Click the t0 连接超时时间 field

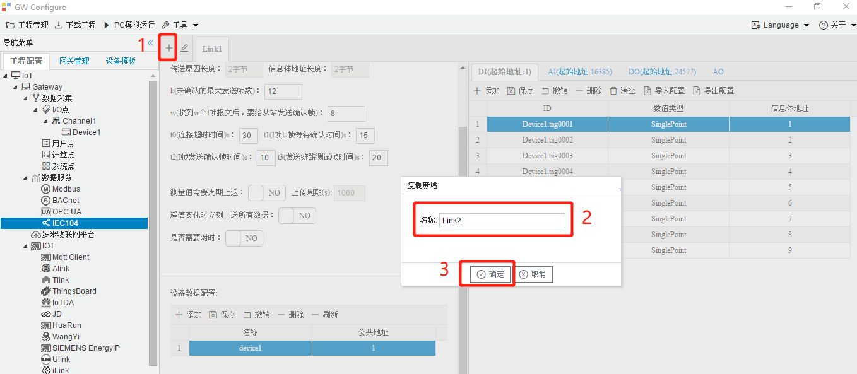(249, 136)
